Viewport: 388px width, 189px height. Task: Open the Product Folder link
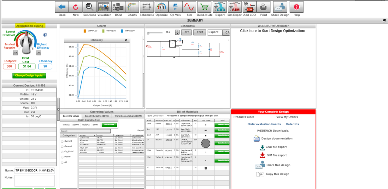pos(244,117)
